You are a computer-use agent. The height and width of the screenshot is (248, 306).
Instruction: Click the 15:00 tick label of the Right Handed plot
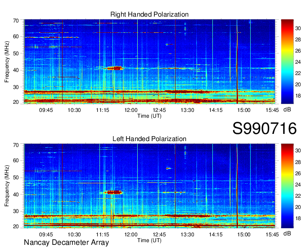pyautogui.click(x=244, y=110)
